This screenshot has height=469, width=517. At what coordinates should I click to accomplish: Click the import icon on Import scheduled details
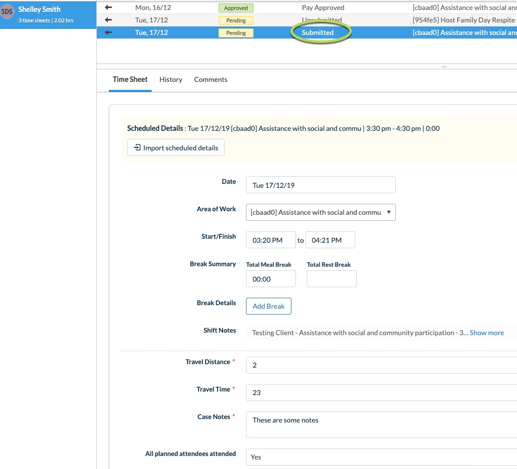coord(137,147)
